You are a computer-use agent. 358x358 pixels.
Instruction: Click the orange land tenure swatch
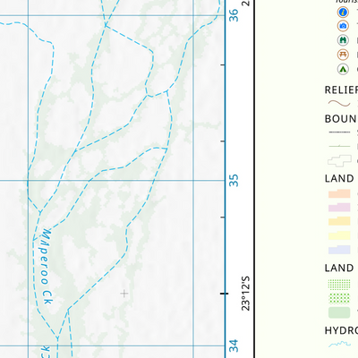click(339, 193)
